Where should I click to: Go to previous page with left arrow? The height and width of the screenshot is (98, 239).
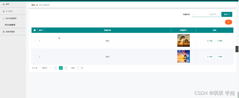(56, 68)
